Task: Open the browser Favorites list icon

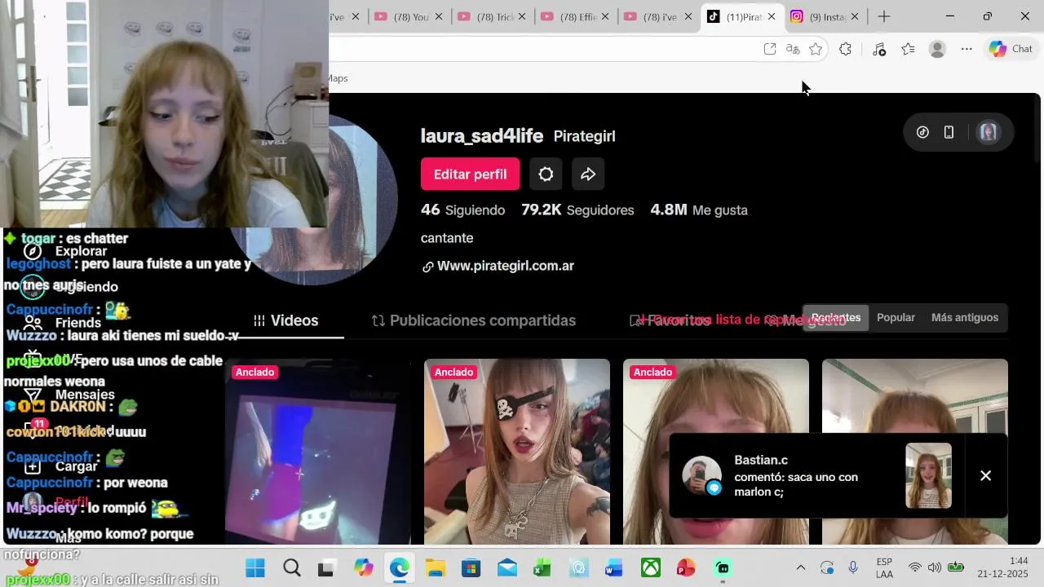Action: (x=908, y=49)
